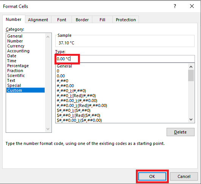Delete the custom format with Delete button

(x=180, y=132)
